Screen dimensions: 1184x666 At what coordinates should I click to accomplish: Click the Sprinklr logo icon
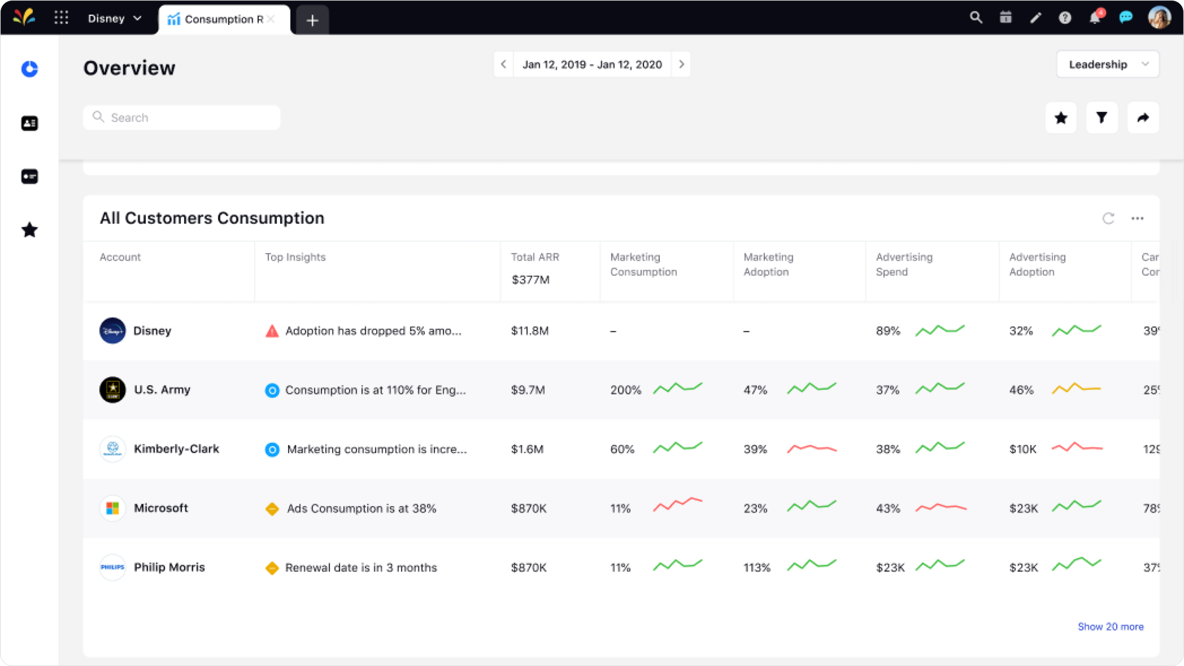coord(24,18)
